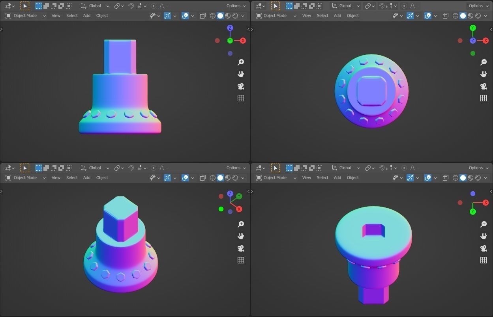Choose Intersect selection mode icon in top-left header
The width and height of the screenshot is (493, 317).
pos(68,6)
